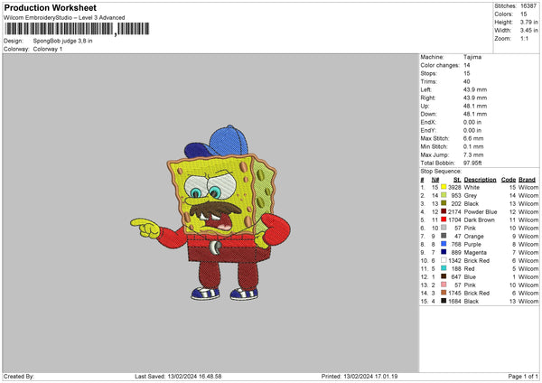Click the design name SpongBob judge 3,8 in
Viewport: 542px width, 383px height.
pyautogui.click(x=62, y=41)
